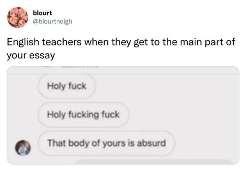Click "That body of yours is absurd" bubble

coord(106,143)
